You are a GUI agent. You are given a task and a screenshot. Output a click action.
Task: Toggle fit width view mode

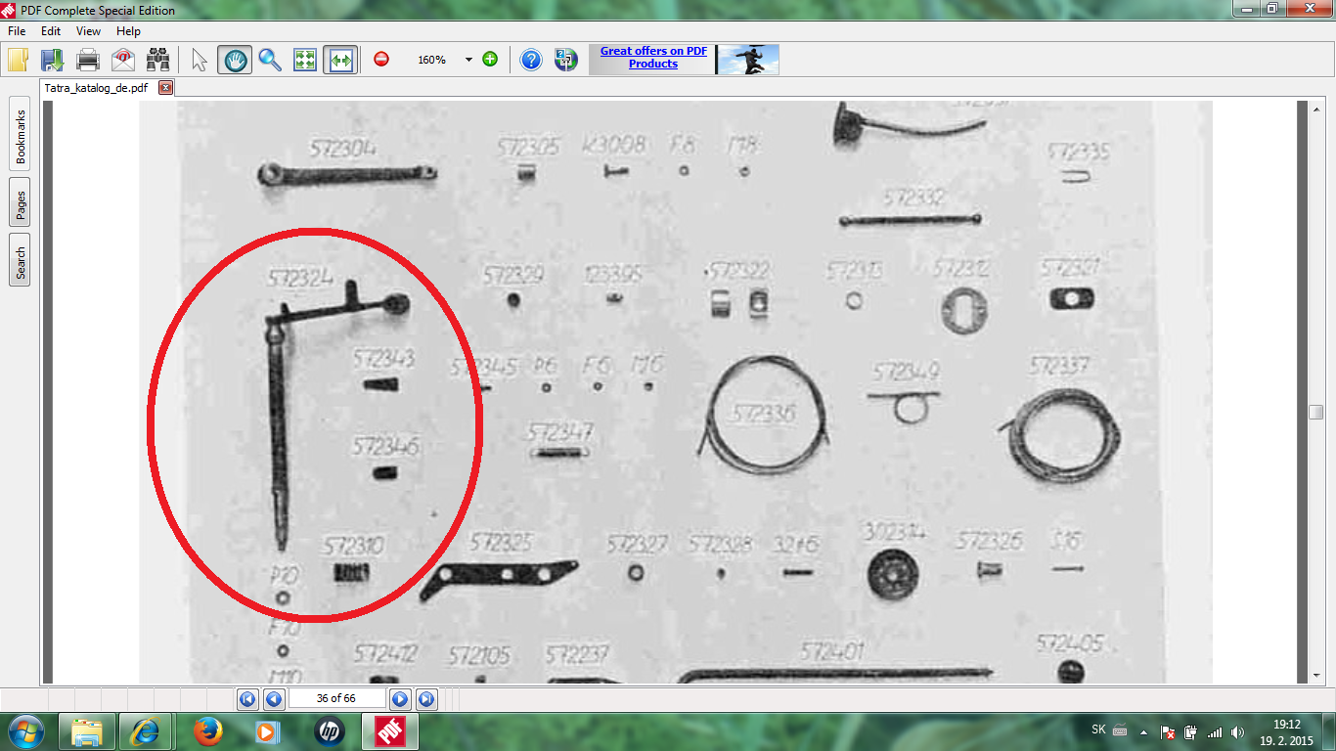click(340, 60)
